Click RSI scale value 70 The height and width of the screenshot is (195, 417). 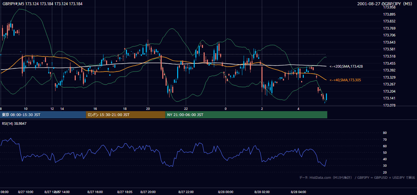pos(385,139)
